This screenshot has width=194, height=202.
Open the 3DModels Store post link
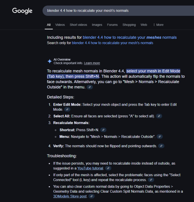[70, 196]
